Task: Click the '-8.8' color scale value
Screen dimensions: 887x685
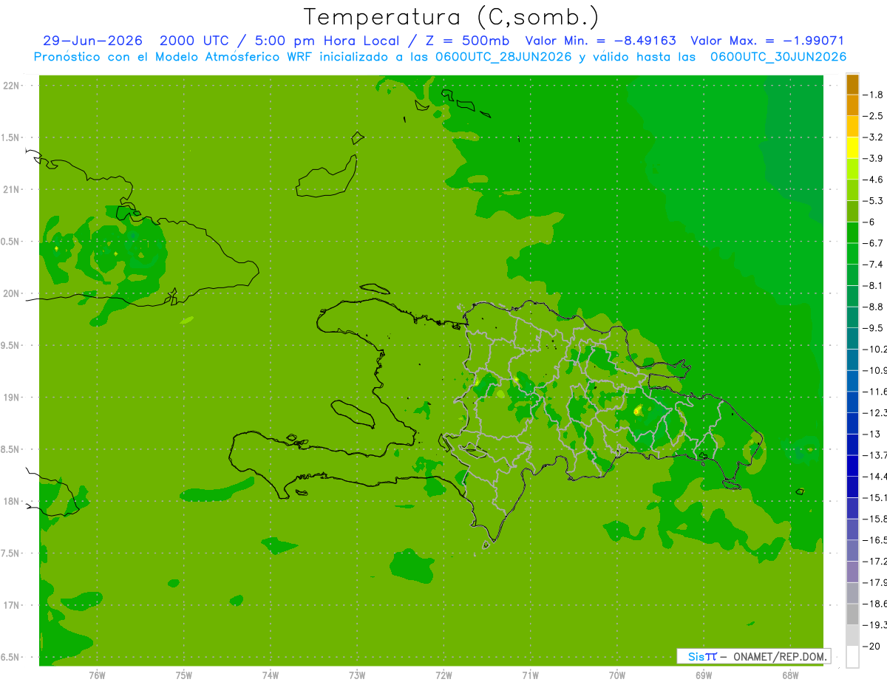Action: tap(874, 307)
